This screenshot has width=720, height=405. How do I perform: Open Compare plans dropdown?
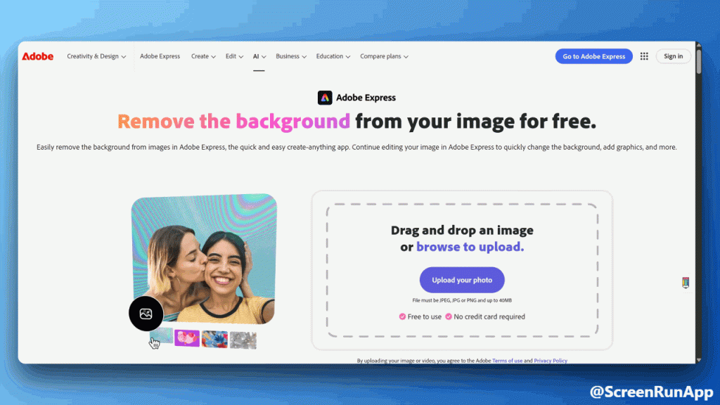pos(384,56)
